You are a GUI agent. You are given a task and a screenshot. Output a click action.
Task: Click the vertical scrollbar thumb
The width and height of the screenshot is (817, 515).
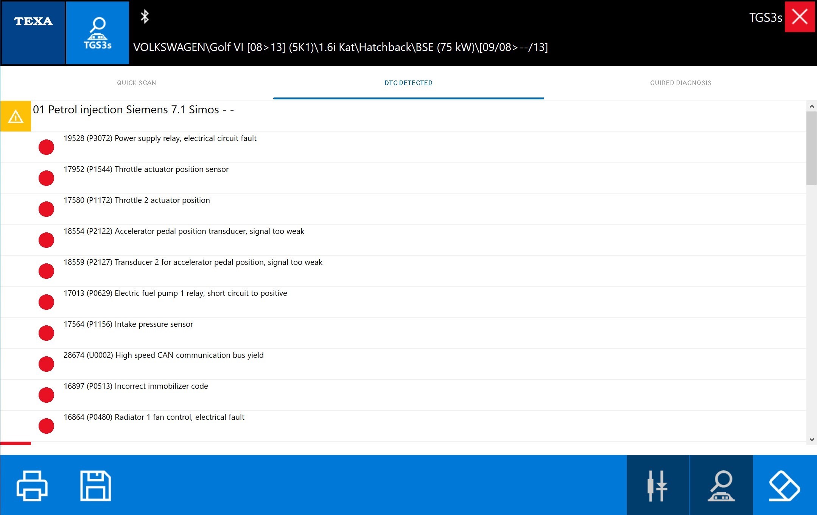(x=811, y=148)
